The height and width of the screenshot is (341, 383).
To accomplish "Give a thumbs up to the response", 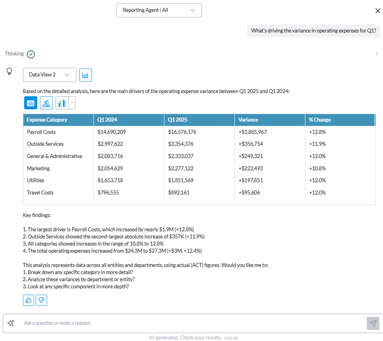I will click(x=28, y=300).
